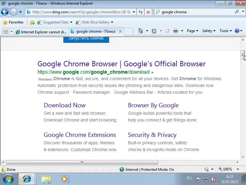Open the recent pages dropdown arrow
This screenshot has height=185, width=246.
20,12
